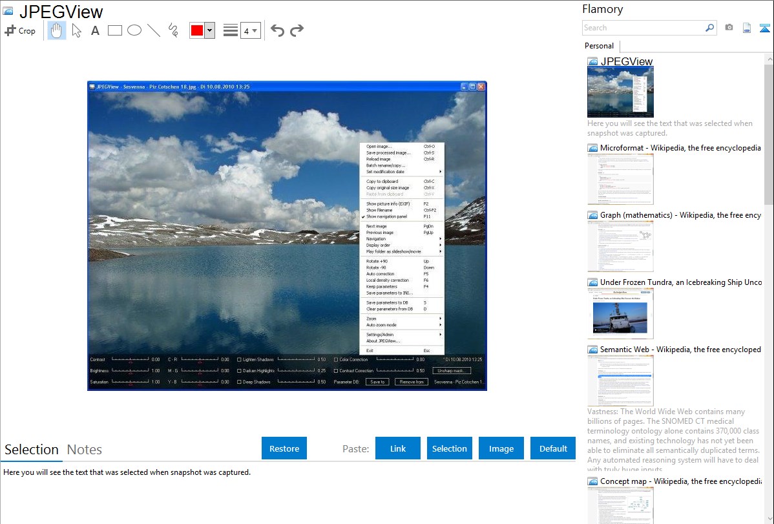Screen dimensions: 774x524
Task: Click the Concept map - Wikipedia list title
Action: [x=680, y=481]
